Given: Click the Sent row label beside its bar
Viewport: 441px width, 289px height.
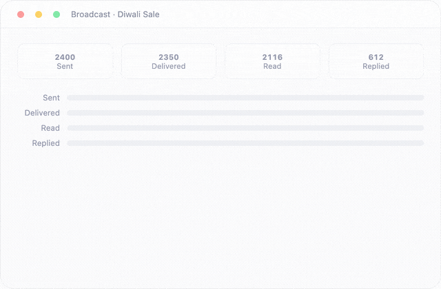Looking at the screenshot, I should (51, 98).
